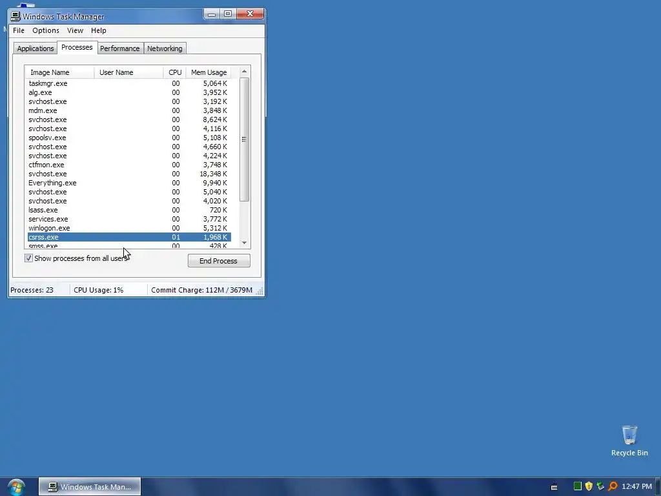Click the process list scroll up arrow
The image size is (661, 496).
(x=244, y=72)
